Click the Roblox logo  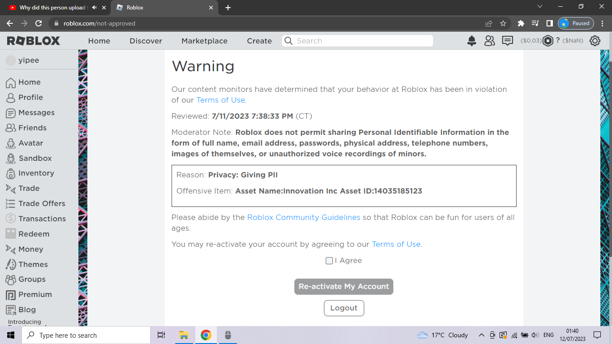coord(34,41)
